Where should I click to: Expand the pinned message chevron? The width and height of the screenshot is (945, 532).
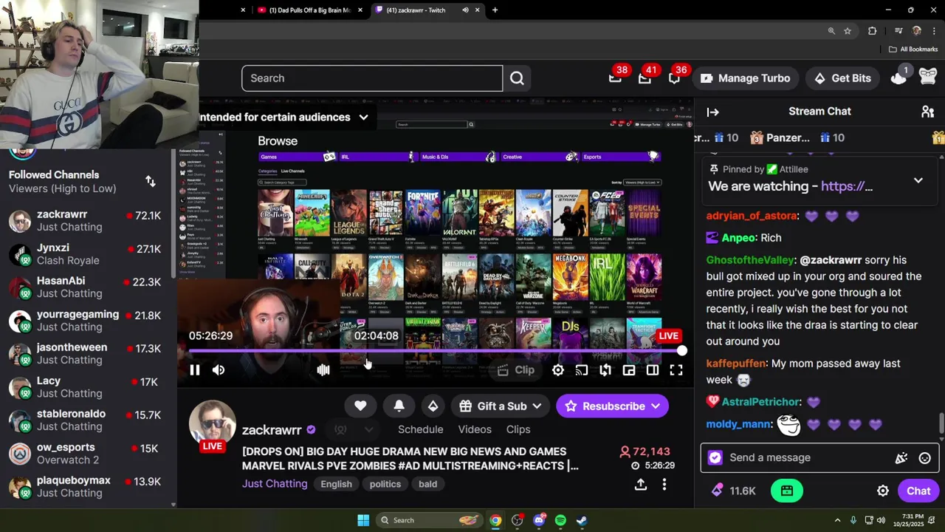(x=918, y=180)
